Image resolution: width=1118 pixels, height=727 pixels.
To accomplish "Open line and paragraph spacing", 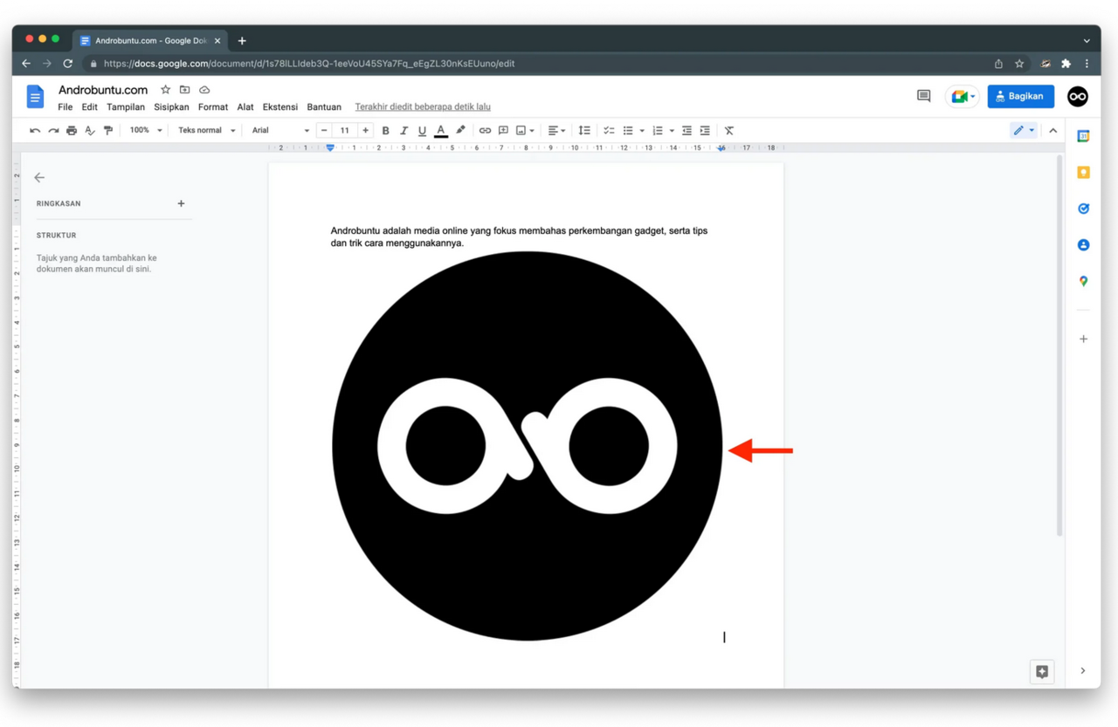I will [584, 131].
